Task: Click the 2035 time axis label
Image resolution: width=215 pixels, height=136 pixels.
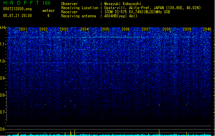Action: (105, 29)
